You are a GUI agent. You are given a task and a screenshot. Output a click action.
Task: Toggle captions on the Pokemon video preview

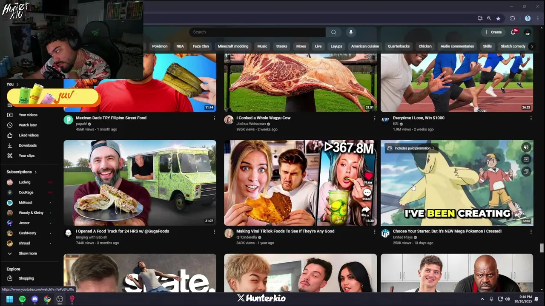pos(526,160)
